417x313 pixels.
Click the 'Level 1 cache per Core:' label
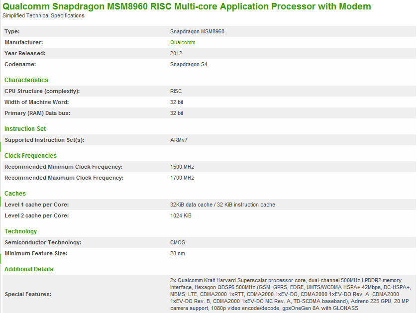pyautogui.click(x=37, y=205)
